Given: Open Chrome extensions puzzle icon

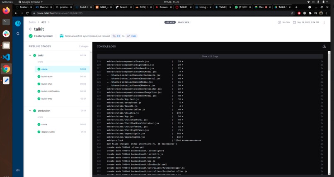Looking at the screenshot, I should pyautogui.click(x=310, y=13).
